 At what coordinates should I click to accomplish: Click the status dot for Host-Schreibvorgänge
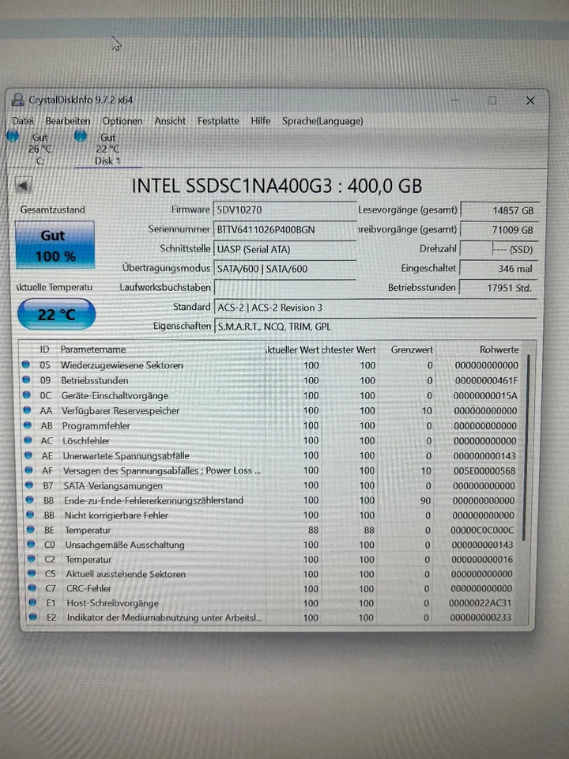click(33, 602)
